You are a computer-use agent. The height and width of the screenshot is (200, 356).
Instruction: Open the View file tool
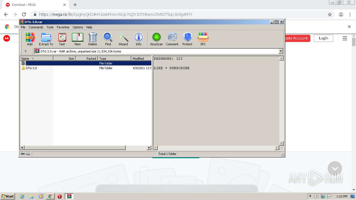(x=77, y=39)
